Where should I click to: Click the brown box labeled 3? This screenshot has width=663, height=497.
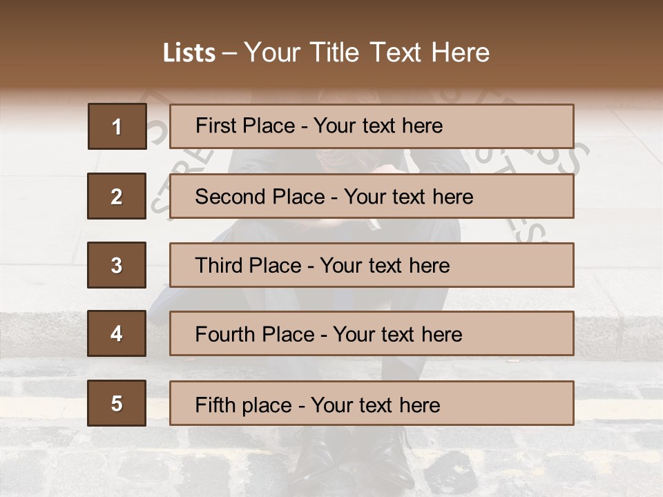click(117, 265)
